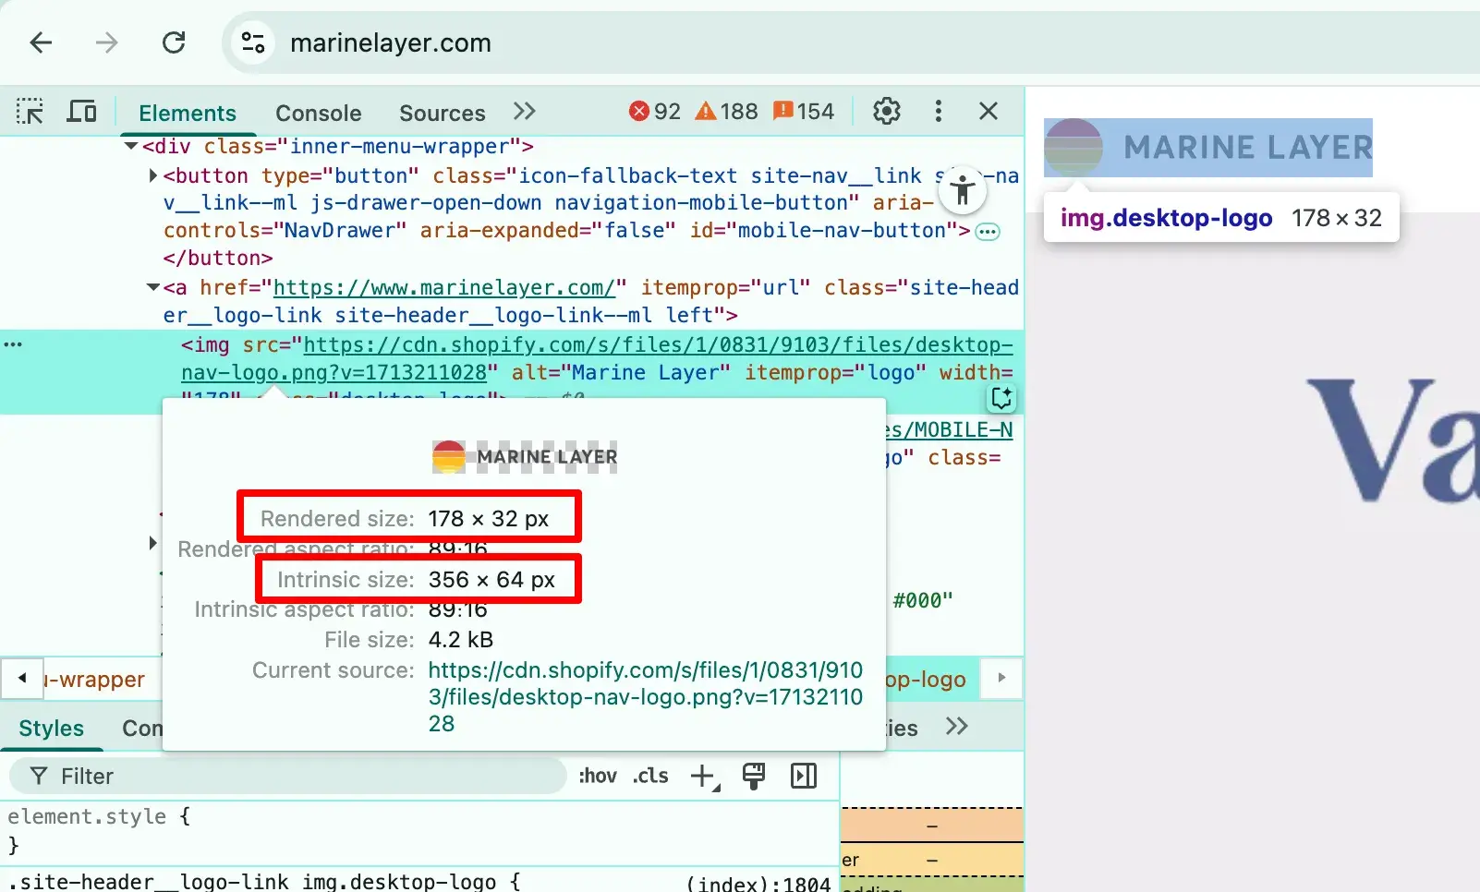Open the desktop-nav-logo.png src link
The image size is (1480, 892).
coord(597,358)
